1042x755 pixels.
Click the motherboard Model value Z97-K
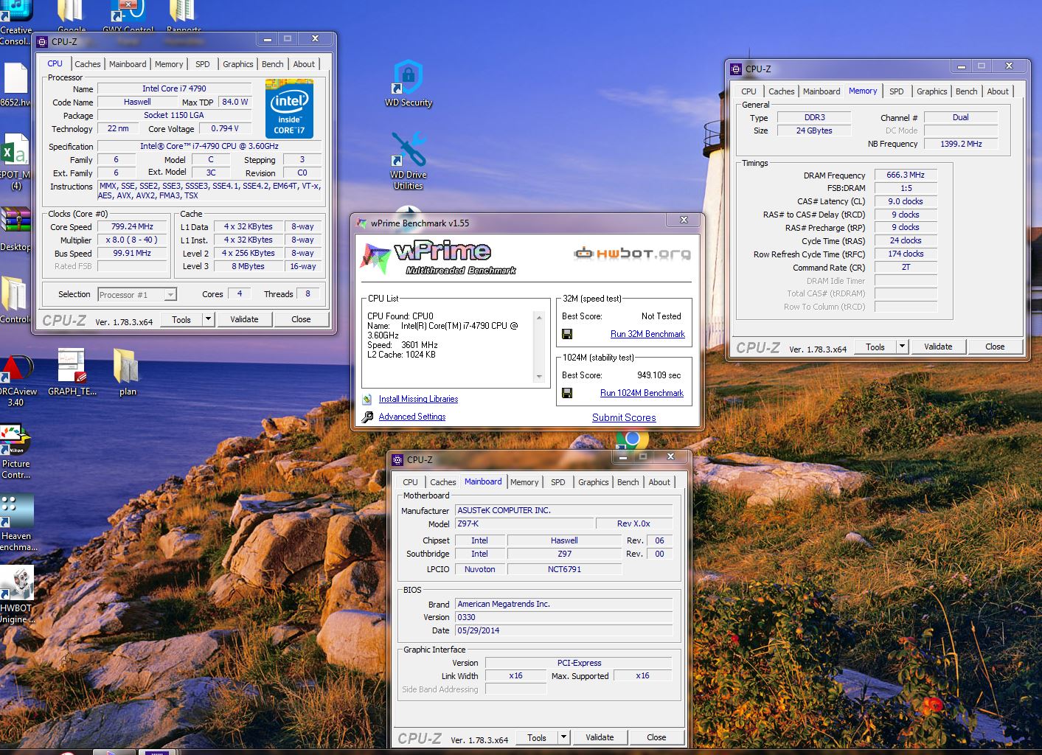click(524, 523)
